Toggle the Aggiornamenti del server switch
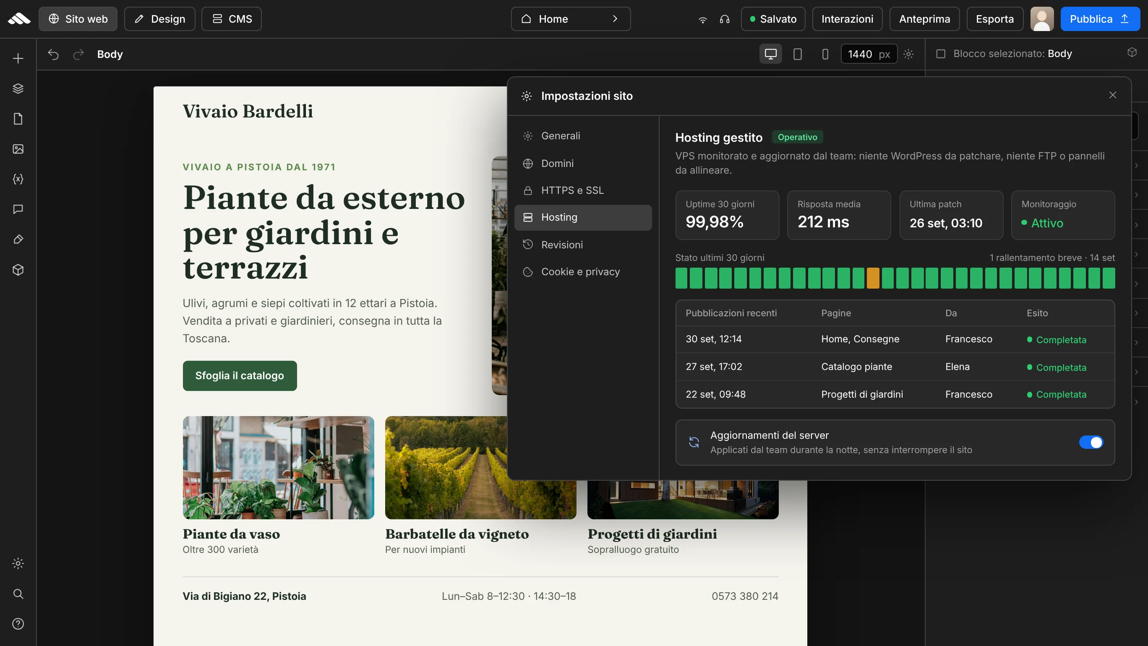This screenshot has width=1148, height=646. pos(1091,442)
